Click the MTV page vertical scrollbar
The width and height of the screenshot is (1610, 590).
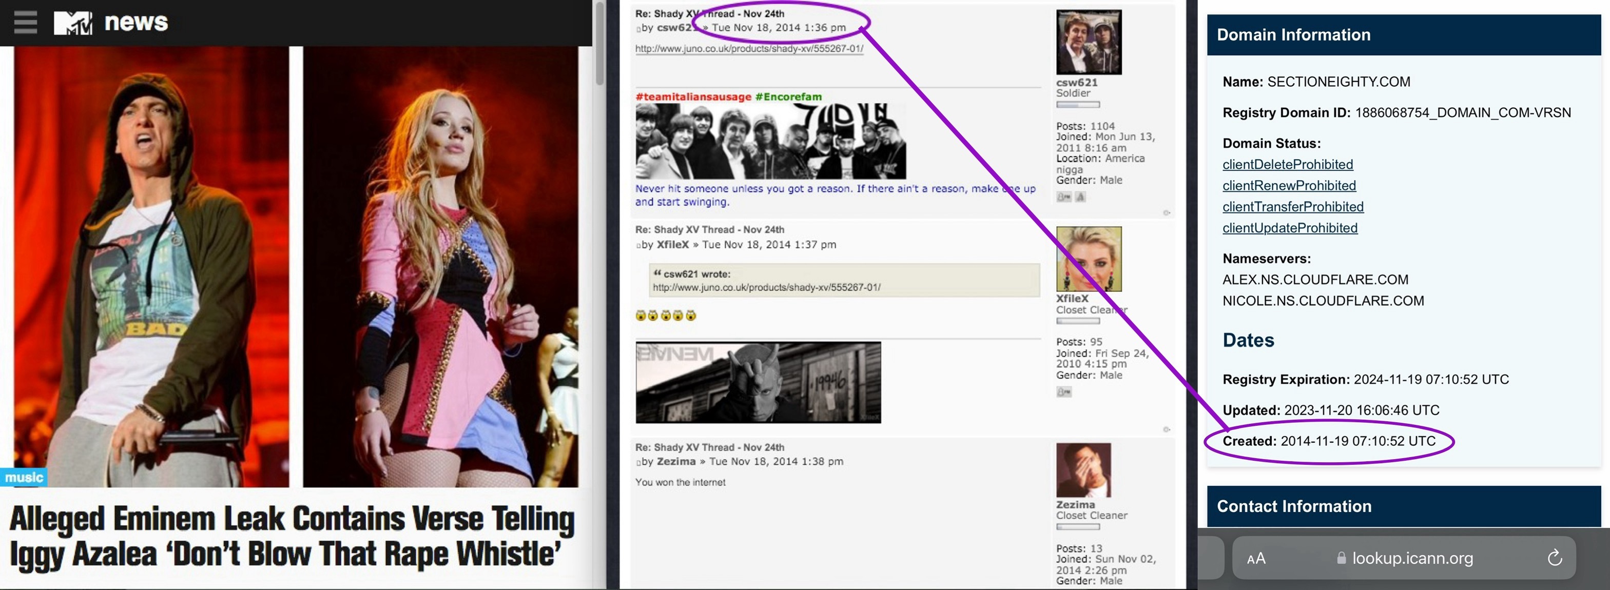coord(599,44)
